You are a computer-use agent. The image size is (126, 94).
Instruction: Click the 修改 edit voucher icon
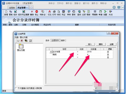[x=15, y=13]
